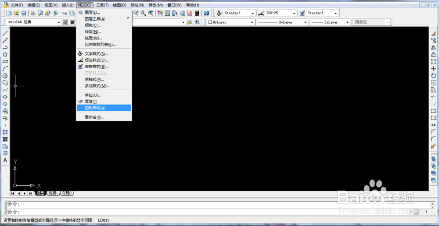Screen dimensions: 439x226
Task: Choose 多线样式(M)... menu item
Action: 104,86
